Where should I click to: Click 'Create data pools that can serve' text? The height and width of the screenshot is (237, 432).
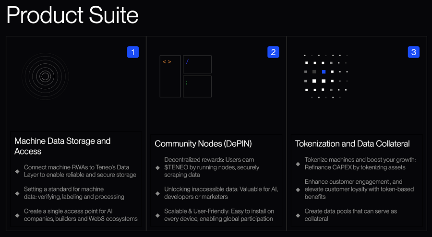click(x=351, y=215)
